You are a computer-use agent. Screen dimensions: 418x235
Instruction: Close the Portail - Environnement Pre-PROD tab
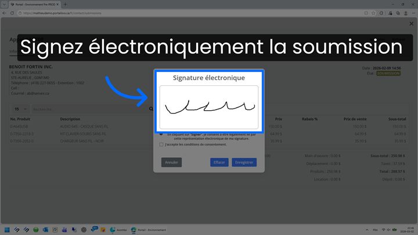pyautogui.click(x=57, y=4)
